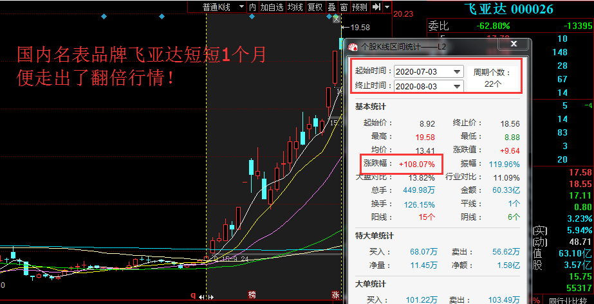Click the 内 toolbar button

click(x=252, y=7)
